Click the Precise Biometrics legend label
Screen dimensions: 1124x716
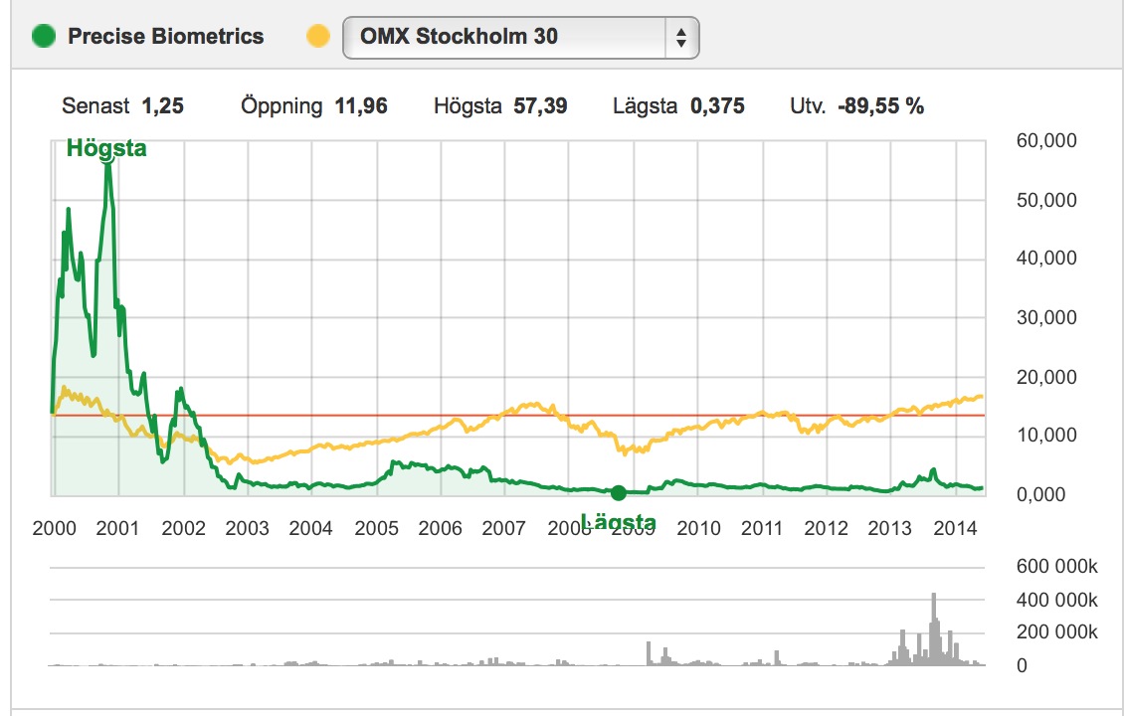pos(165,37)
